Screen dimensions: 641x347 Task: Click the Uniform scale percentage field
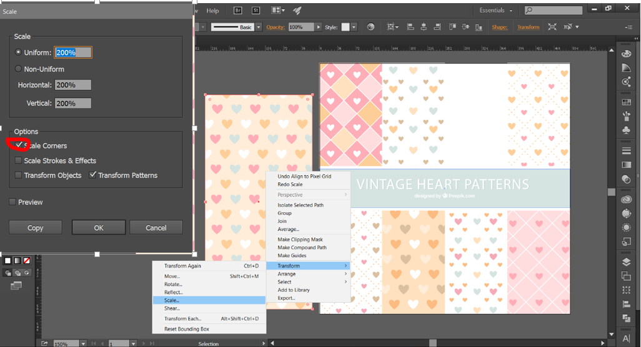[73, 53]
